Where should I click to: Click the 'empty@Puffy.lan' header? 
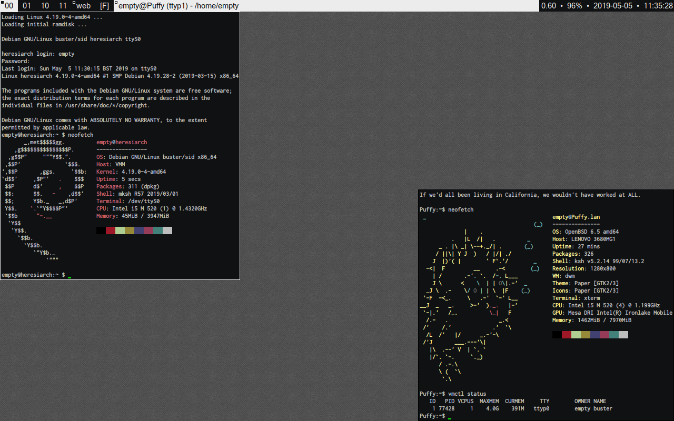576,217
